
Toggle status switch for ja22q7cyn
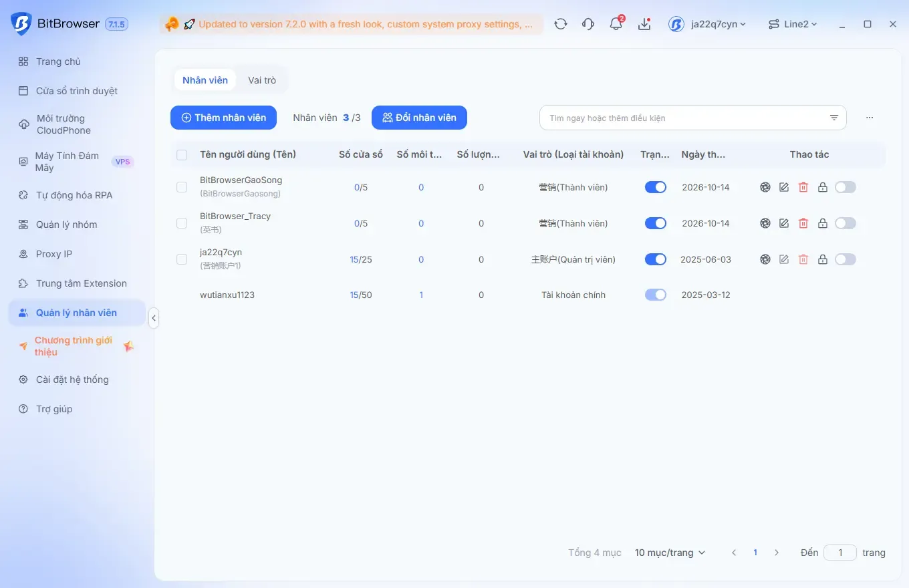point(656,259)
